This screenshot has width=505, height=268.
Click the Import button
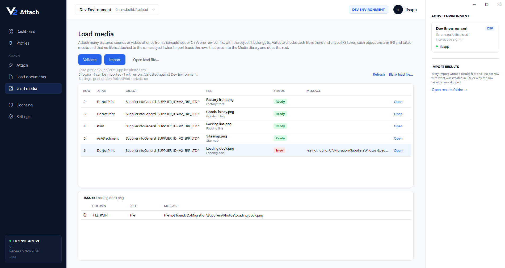(115, 60)
